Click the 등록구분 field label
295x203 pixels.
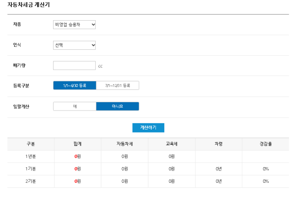pos(21,86)
